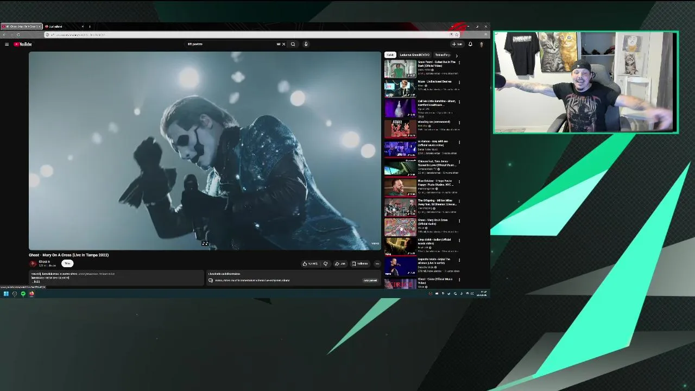Click the magnifier search button
This screenshot has width=695, height=391.
293,44
